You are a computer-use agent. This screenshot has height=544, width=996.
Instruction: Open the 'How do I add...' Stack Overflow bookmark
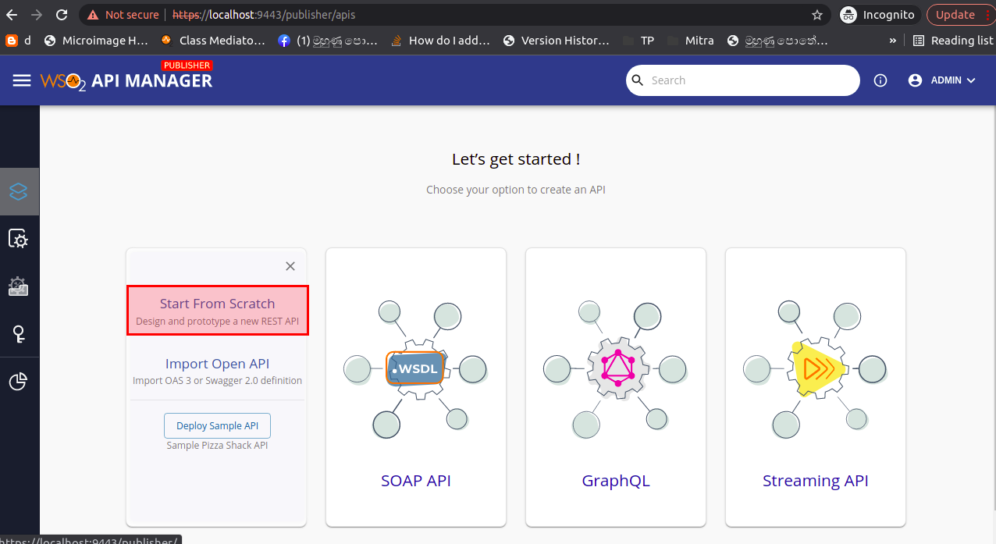point(441,41)
